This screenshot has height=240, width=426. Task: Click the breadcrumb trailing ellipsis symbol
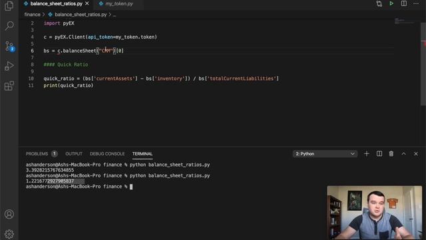click(114, 15)
